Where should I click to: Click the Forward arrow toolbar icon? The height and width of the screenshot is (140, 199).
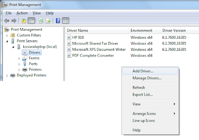click(14, 21)
